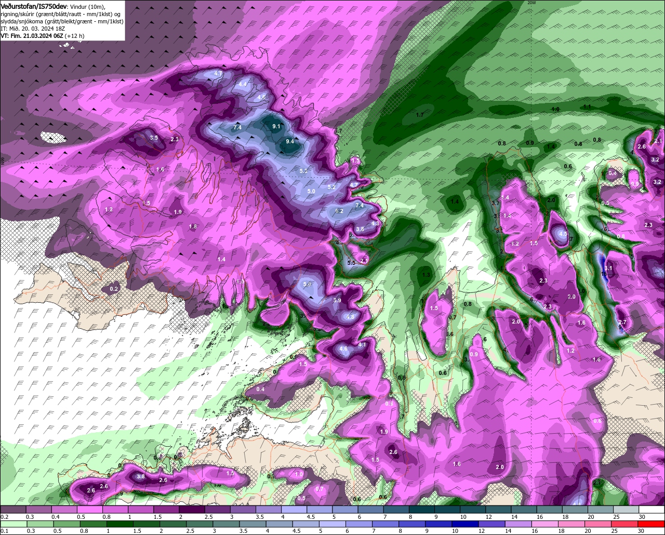Screen dimensions: 665x535
Task: Click the 0.2 value on the beige area
Action: (114, 289)
